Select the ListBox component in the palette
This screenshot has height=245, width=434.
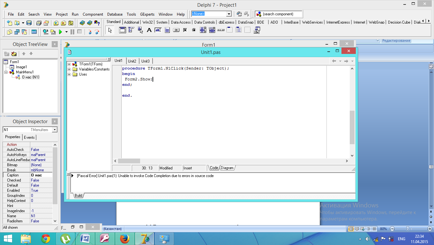point(203,30)
